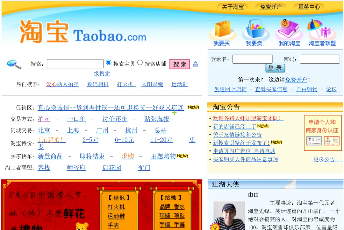Open the 高级搜索 advanced search link

pyautogui.click(x=102, y=73)
